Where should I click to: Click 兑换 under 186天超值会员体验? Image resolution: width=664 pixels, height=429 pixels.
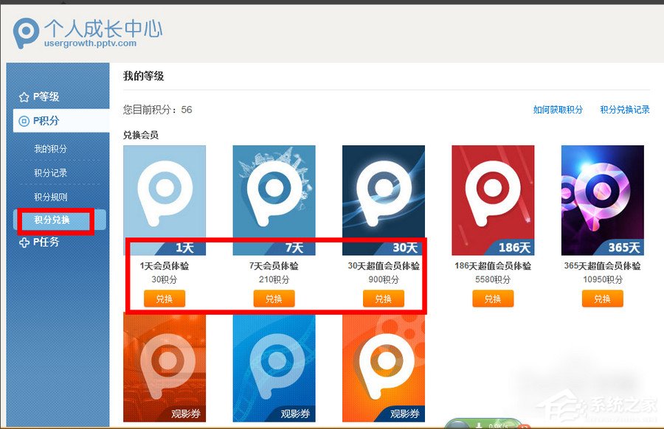(x=492, y=299)
